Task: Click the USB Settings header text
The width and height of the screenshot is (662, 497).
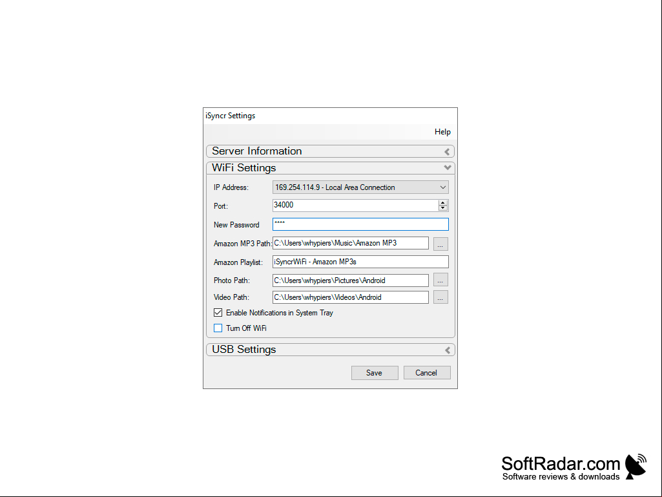Action: 243,350
